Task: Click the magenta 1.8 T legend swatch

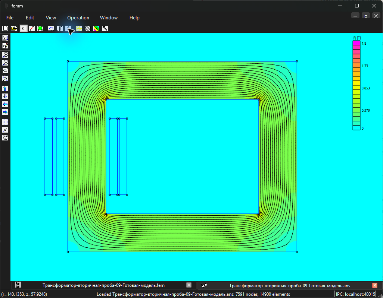Action: coord(356,43)
